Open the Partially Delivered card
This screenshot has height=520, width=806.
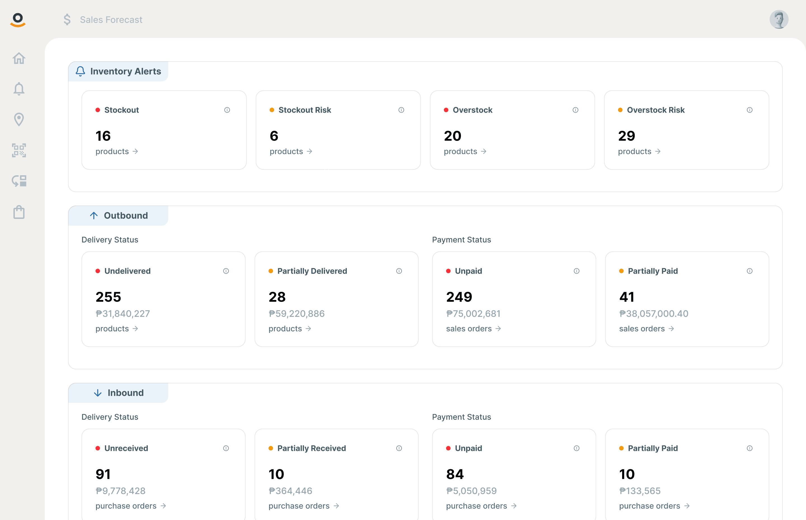[x=336, y=299]
